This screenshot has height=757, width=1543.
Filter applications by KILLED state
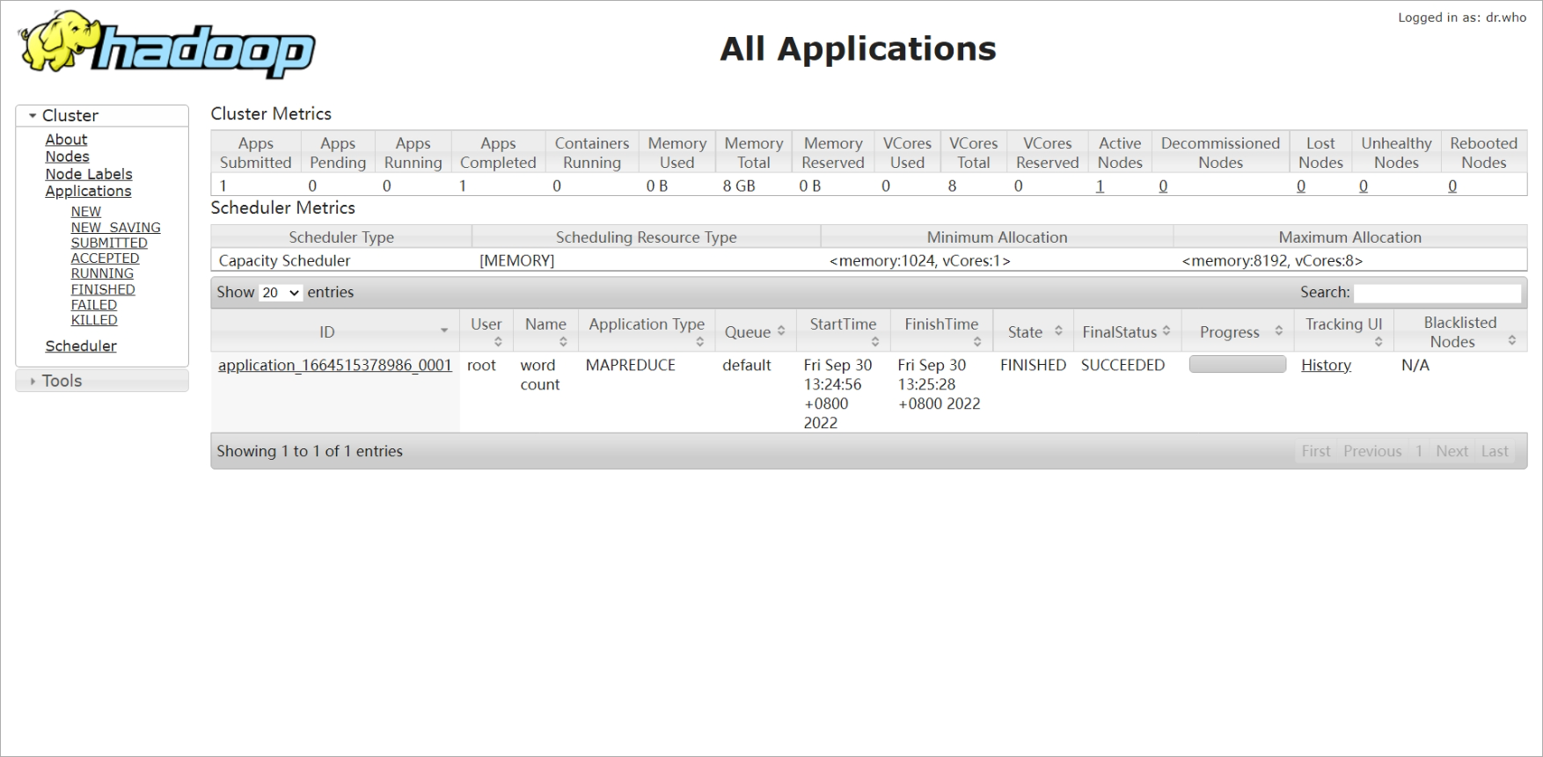[94, 320]
